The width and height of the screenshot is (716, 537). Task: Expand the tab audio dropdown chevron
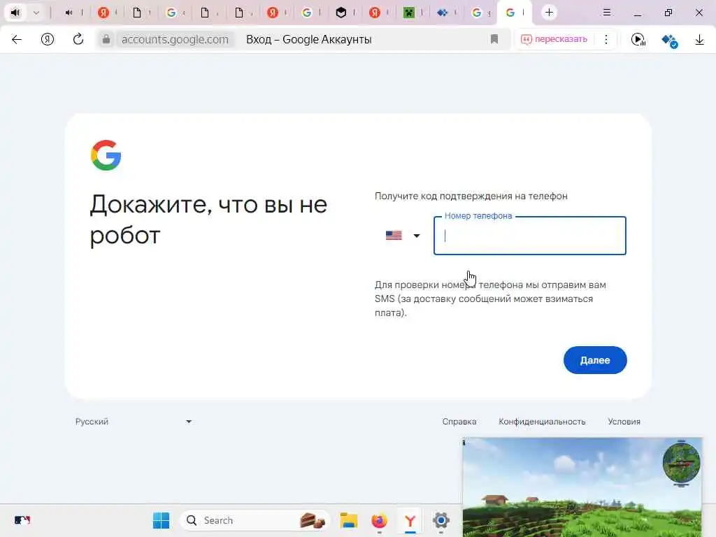point(36,13)
